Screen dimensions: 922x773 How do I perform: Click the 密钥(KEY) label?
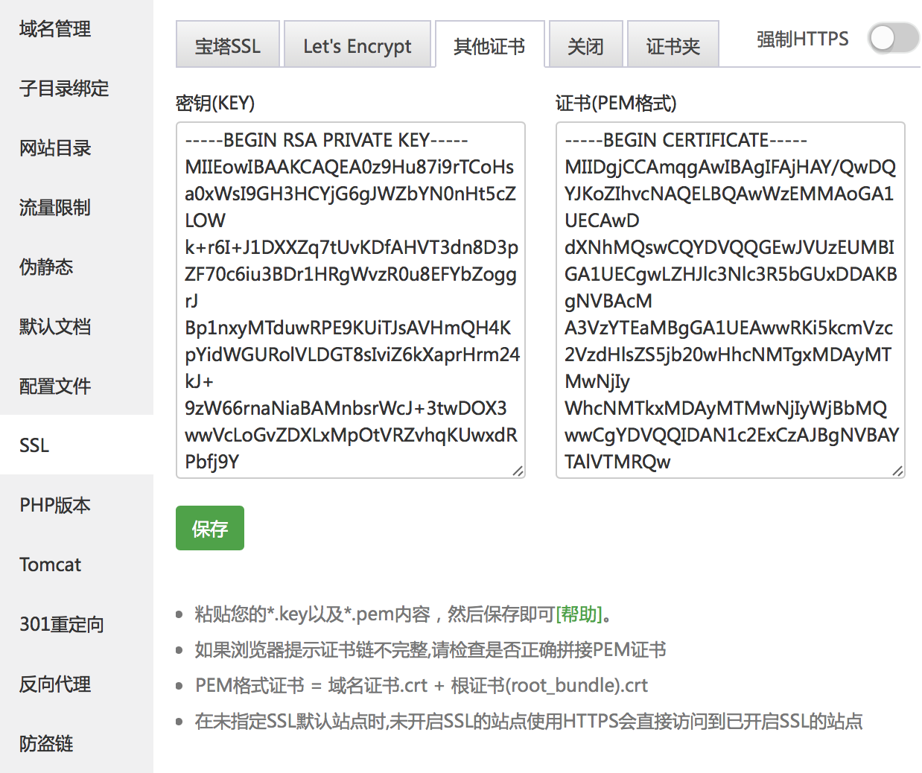coord(215,103)
